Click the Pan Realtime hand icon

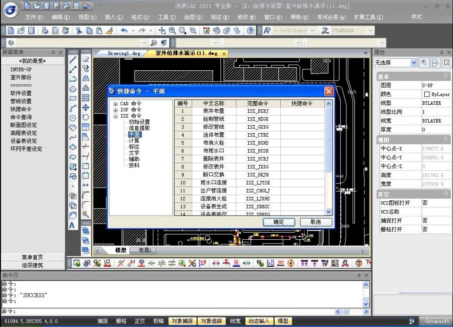(x=162, y=31)
